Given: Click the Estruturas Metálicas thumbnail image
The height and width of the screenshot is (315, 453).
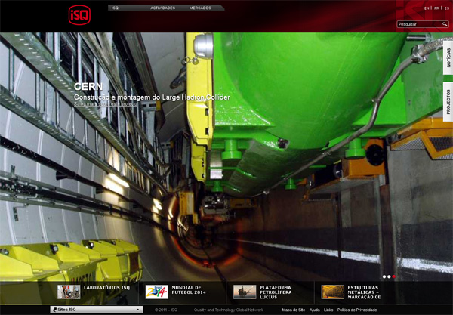Looking at the screenshot, I should pyautogui.click(x=332, y=292).
